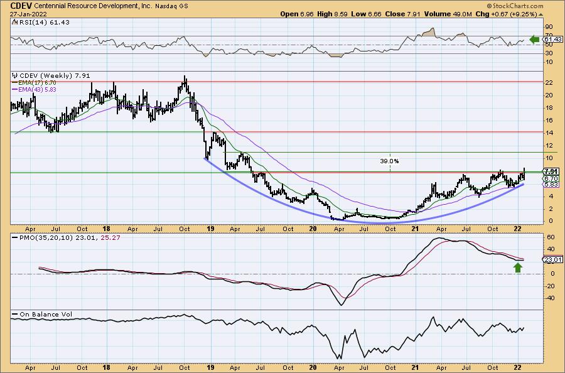Click the Volume 49.0M value

coord(448,14)
